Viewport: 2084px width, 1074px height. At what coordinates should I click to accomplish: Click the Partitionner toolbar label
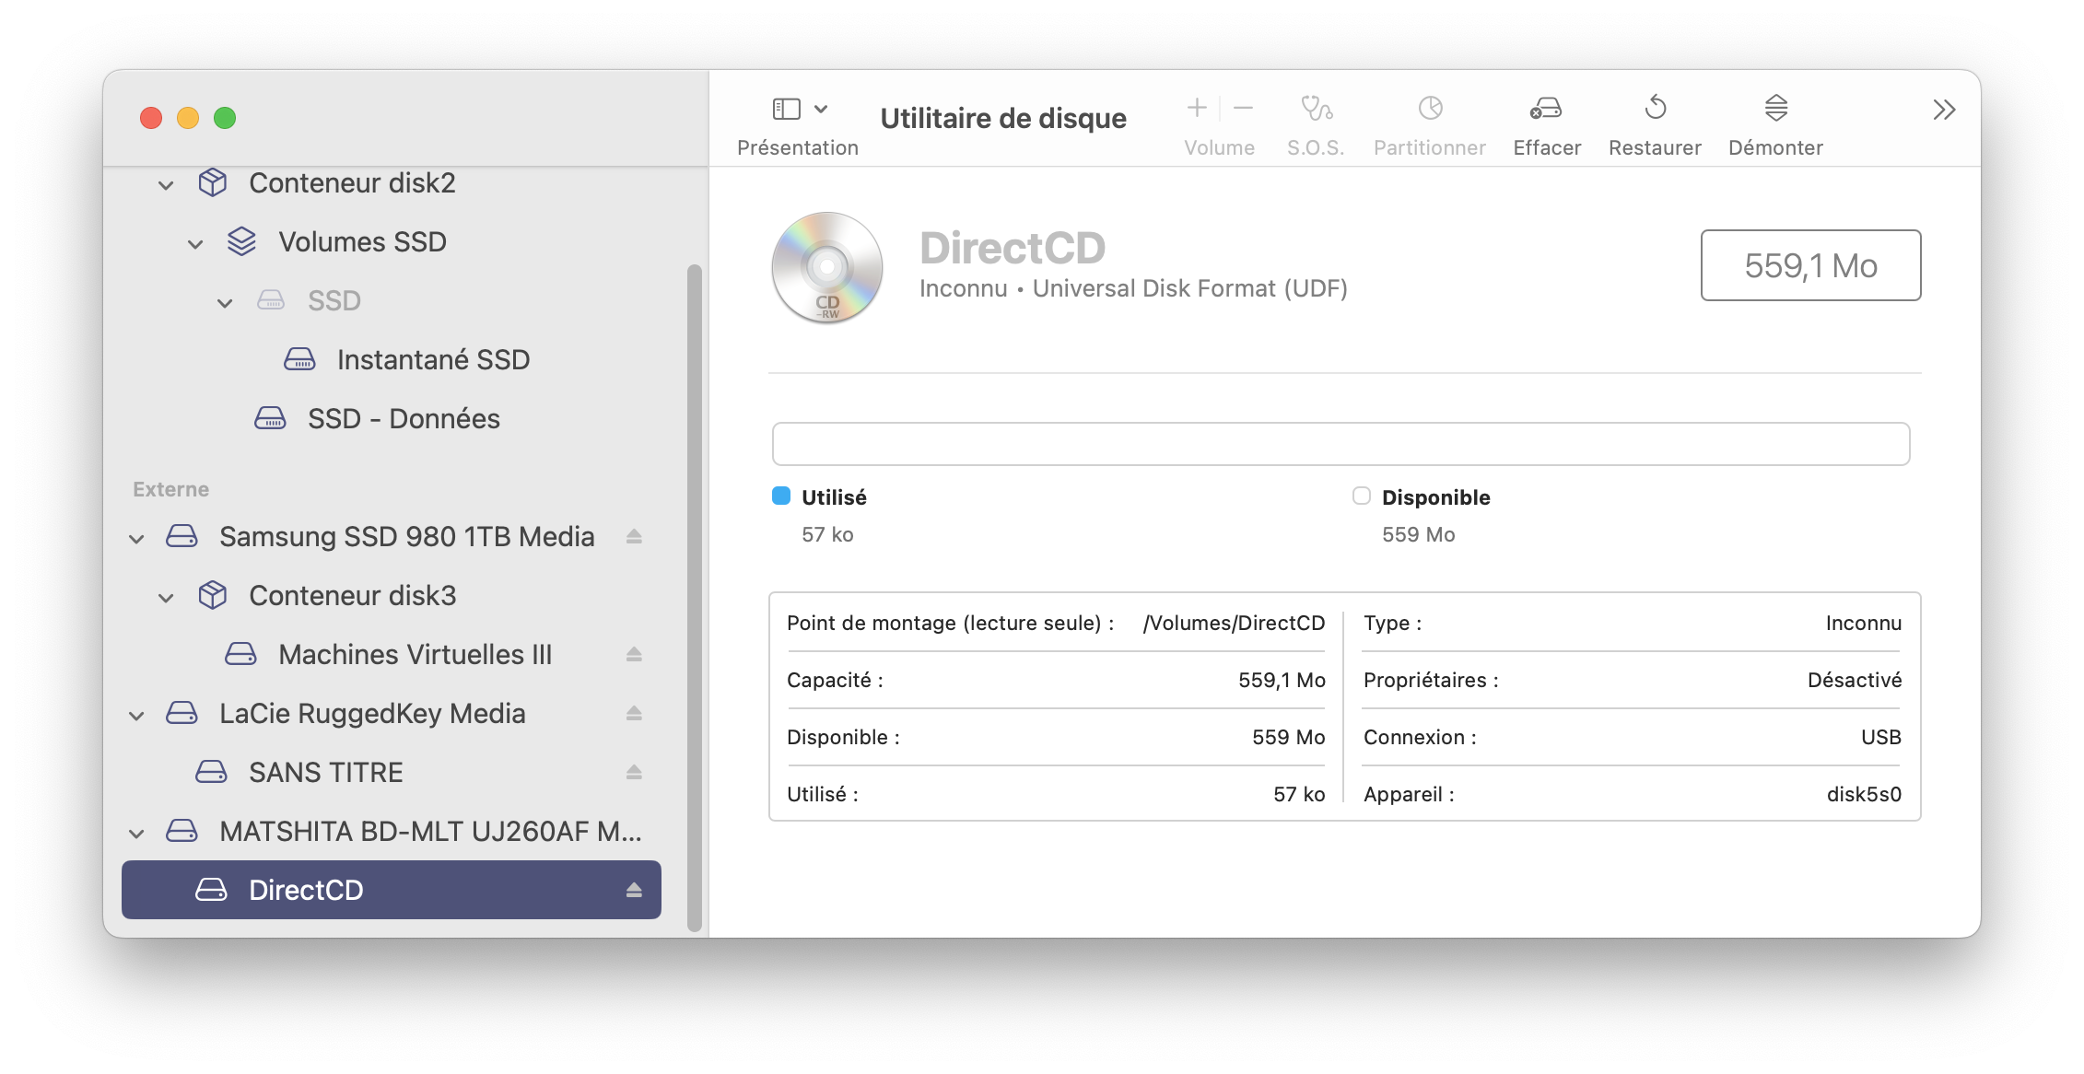click(x=1430, y=147)
